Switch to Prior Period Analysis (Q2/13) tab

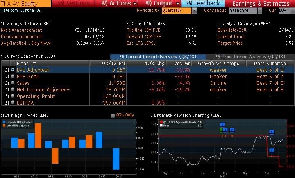coord(250,57)
